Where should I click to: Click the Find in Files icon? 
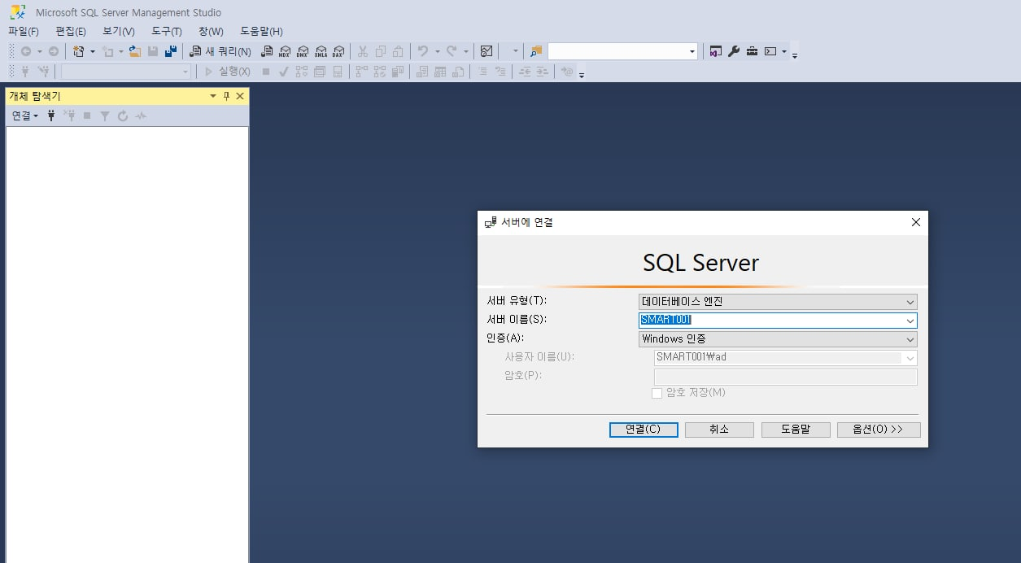click(536, 51)
